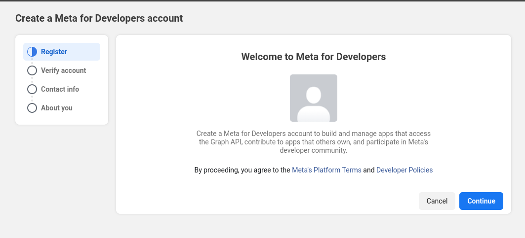Click the Welcome to Meta for Developers heading

click(x=313, y=57)
